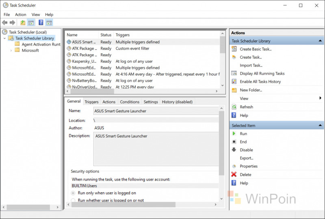Click the Create Basic Task icon
The height and width of the screenshot is (219, 325).
(x=234, y=49)
